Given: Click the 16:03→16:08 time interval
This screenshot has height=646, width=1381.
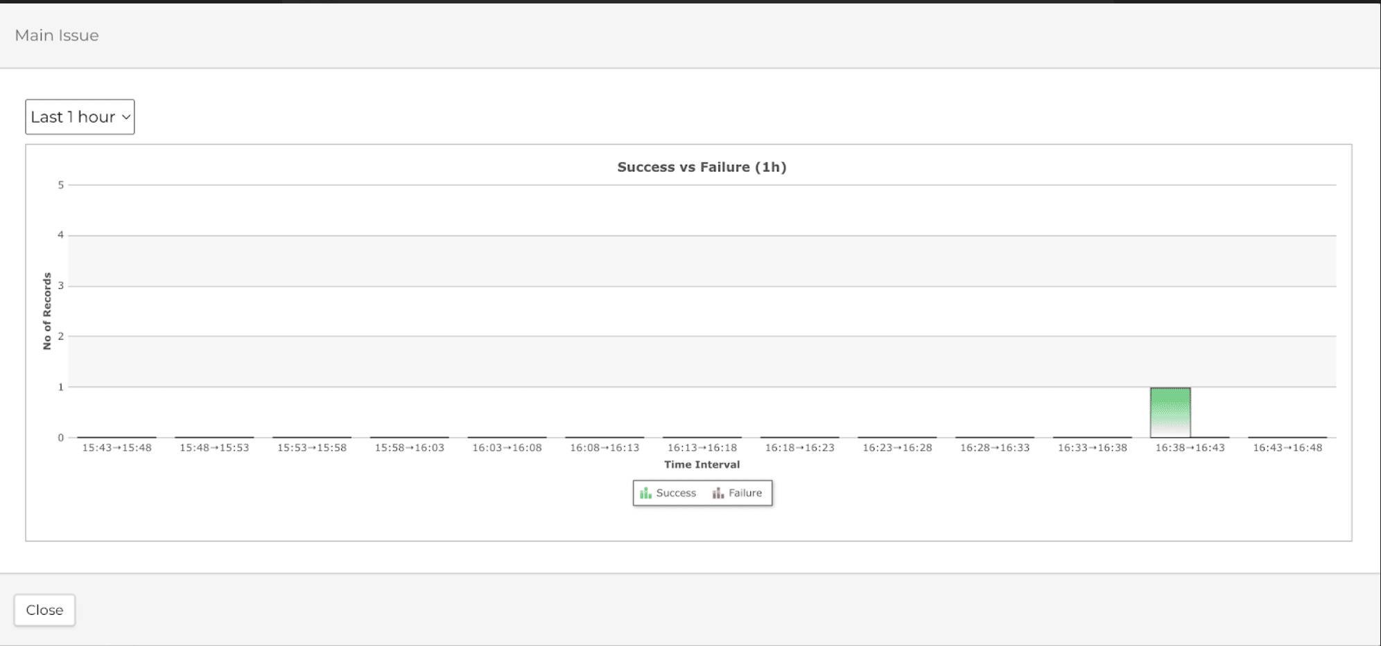Looking at the screenshot, I should [x=507, y=448].
